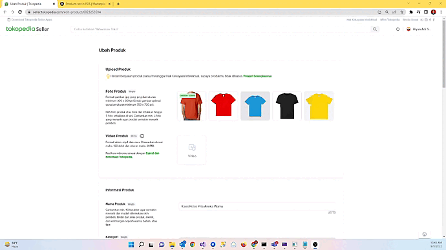
Task: Open the Riyan Adi S. profile avatar
Action: 409,29
